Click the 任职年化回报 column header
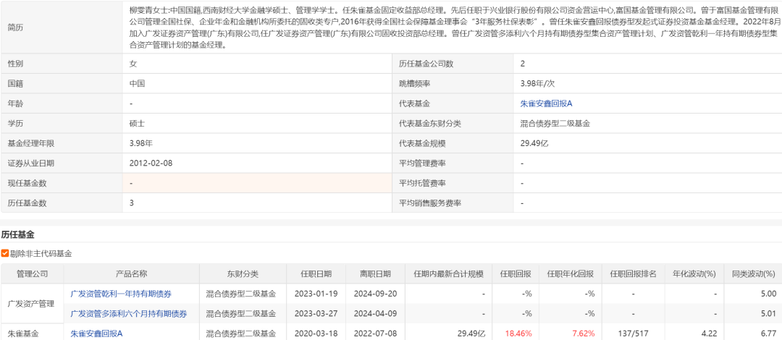Viewport: 782px width, 340px height. [571, 273]
